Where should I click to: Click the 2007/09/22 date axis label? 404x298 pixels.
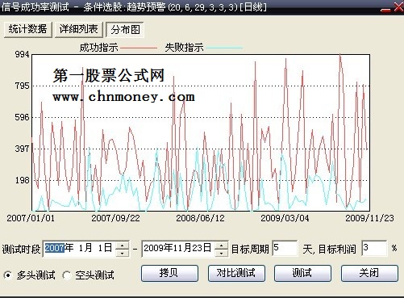115,218
